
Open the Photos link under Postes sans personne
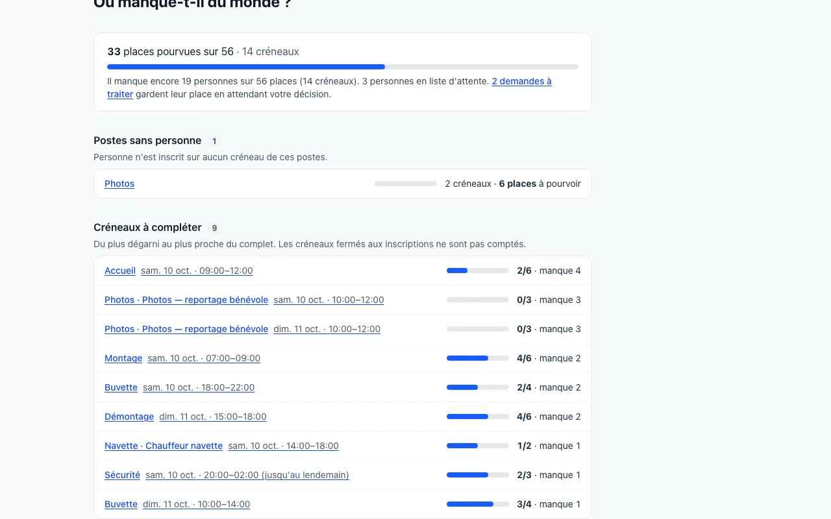[x=119, y=184]
